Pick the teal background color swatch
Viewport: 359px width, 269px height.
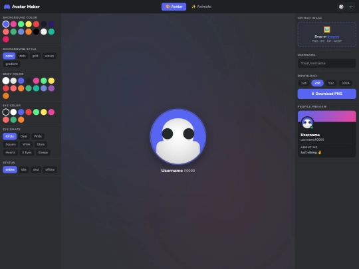[51, 32]
